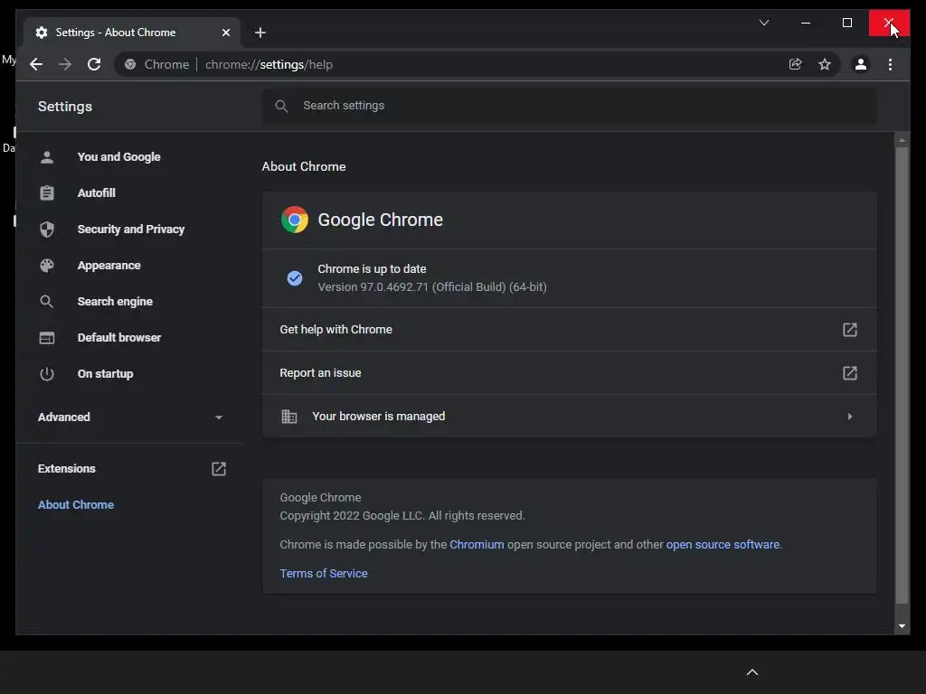
Task: Open Get help with Chrome
Action: [570, 329]
